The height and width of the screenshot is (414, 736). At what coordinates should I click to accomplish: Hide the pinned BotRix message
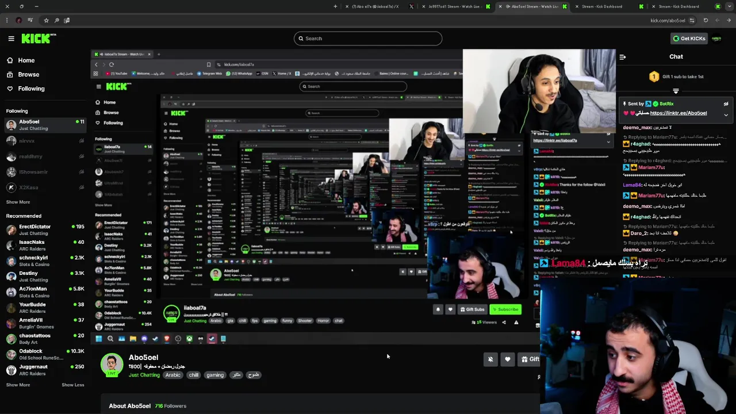726,104
